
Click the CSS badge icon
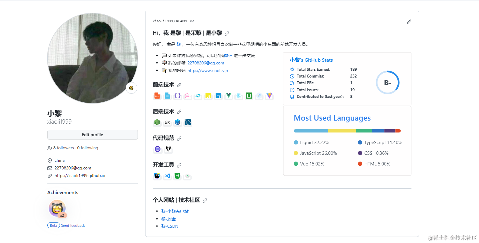(x=167, y=96)
